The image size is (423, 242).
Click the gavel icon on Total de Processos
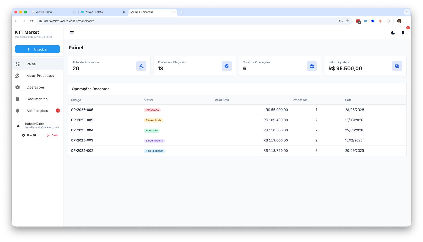coord(141,66)
